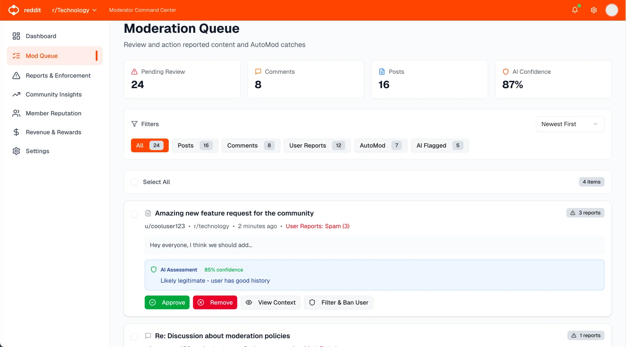Screen dimensions: 626x347
Task: Click the Member Reputation people icon
Action: [x=16, y=113]
